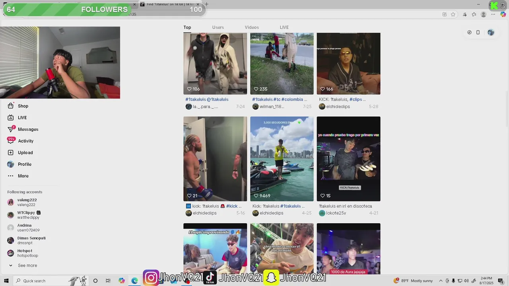This screenshot has height=286, width=509.
Task: Open the Windows notification center
Action: click(501, 281)
